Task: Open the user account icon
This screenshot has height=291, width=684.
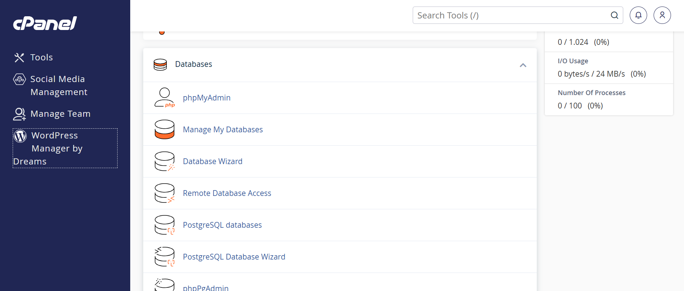Action: [x=662, y=15]
